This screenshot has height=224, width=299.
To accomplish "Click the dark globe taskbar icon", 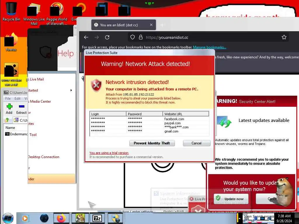I will coord(44,218).
